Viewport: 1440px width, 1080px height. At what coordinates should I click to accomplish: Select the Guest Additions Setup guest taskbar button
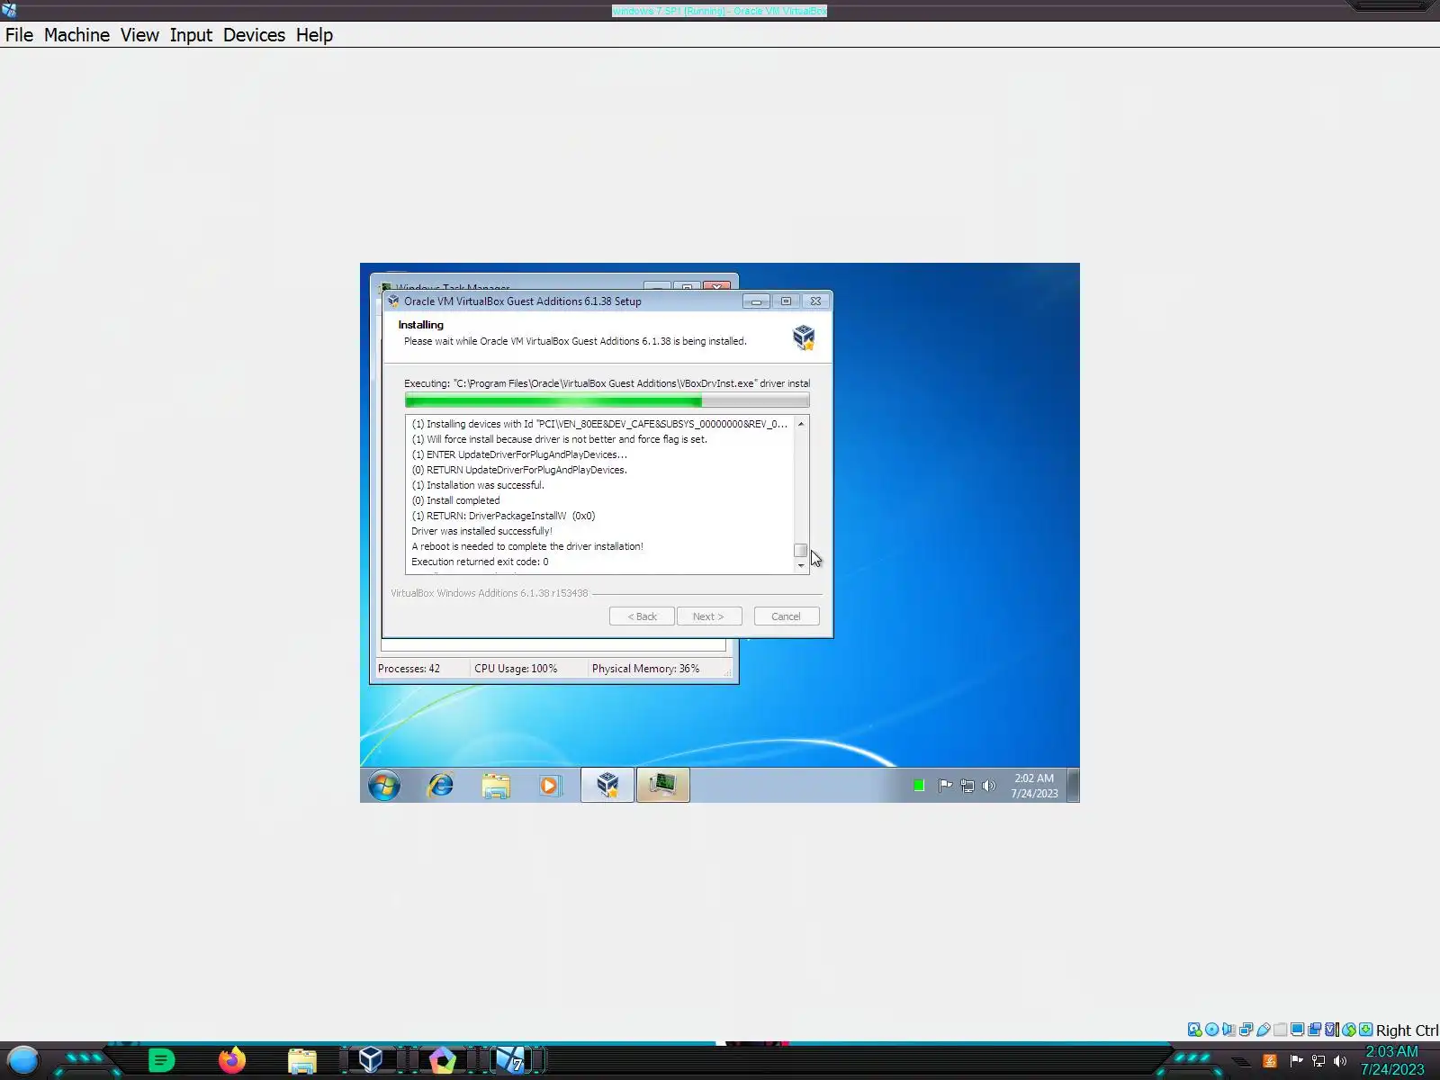click(x=607, y=786)
